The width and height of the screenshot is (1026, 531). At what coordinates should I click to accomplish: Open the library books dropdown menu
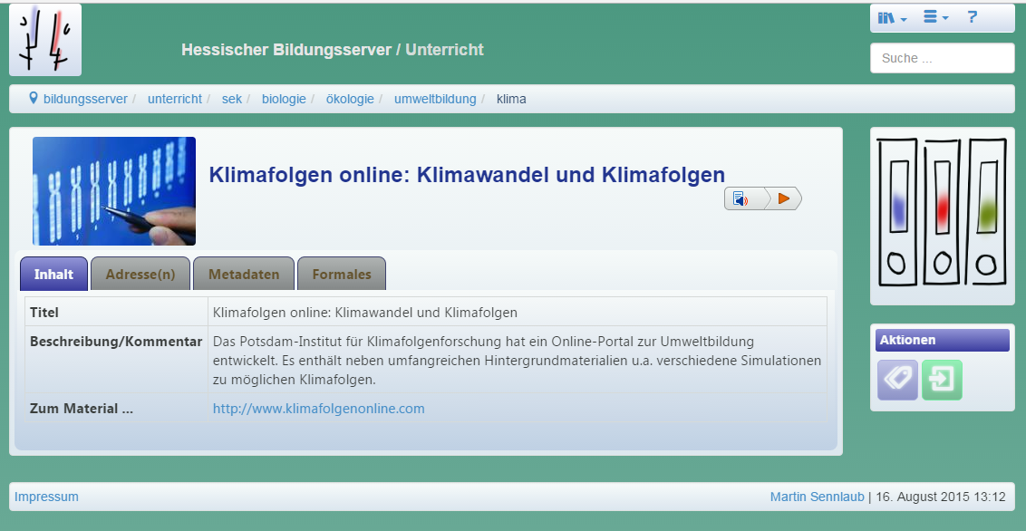coord(892,18)
